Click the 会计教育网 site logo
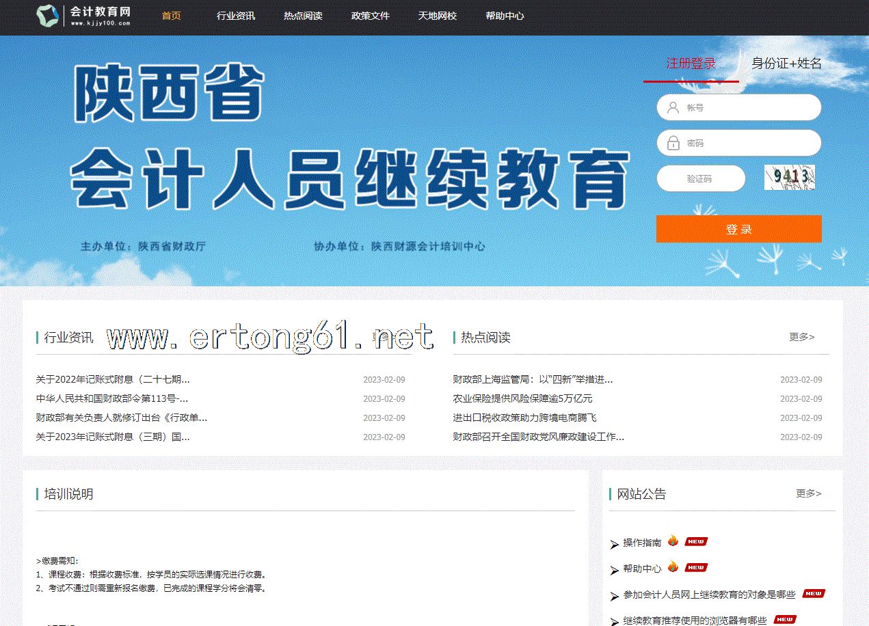Screen dimensions: 869x626 point(83,16)
